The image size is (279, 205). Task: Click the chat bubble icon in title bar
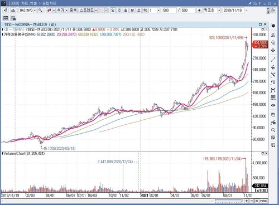point(254,3)
